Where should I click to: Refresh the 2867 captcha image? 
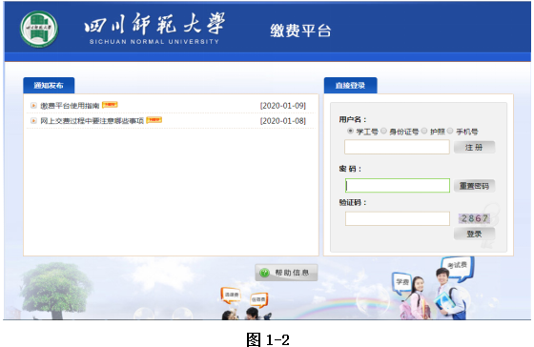pyautogui.click(x=475, y=218)
